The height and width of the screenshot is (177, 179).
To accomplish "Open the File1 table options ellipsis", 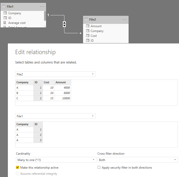I will [x=42, y=7].
